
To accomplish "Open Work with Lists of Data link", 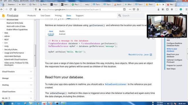I will point(16,26).
